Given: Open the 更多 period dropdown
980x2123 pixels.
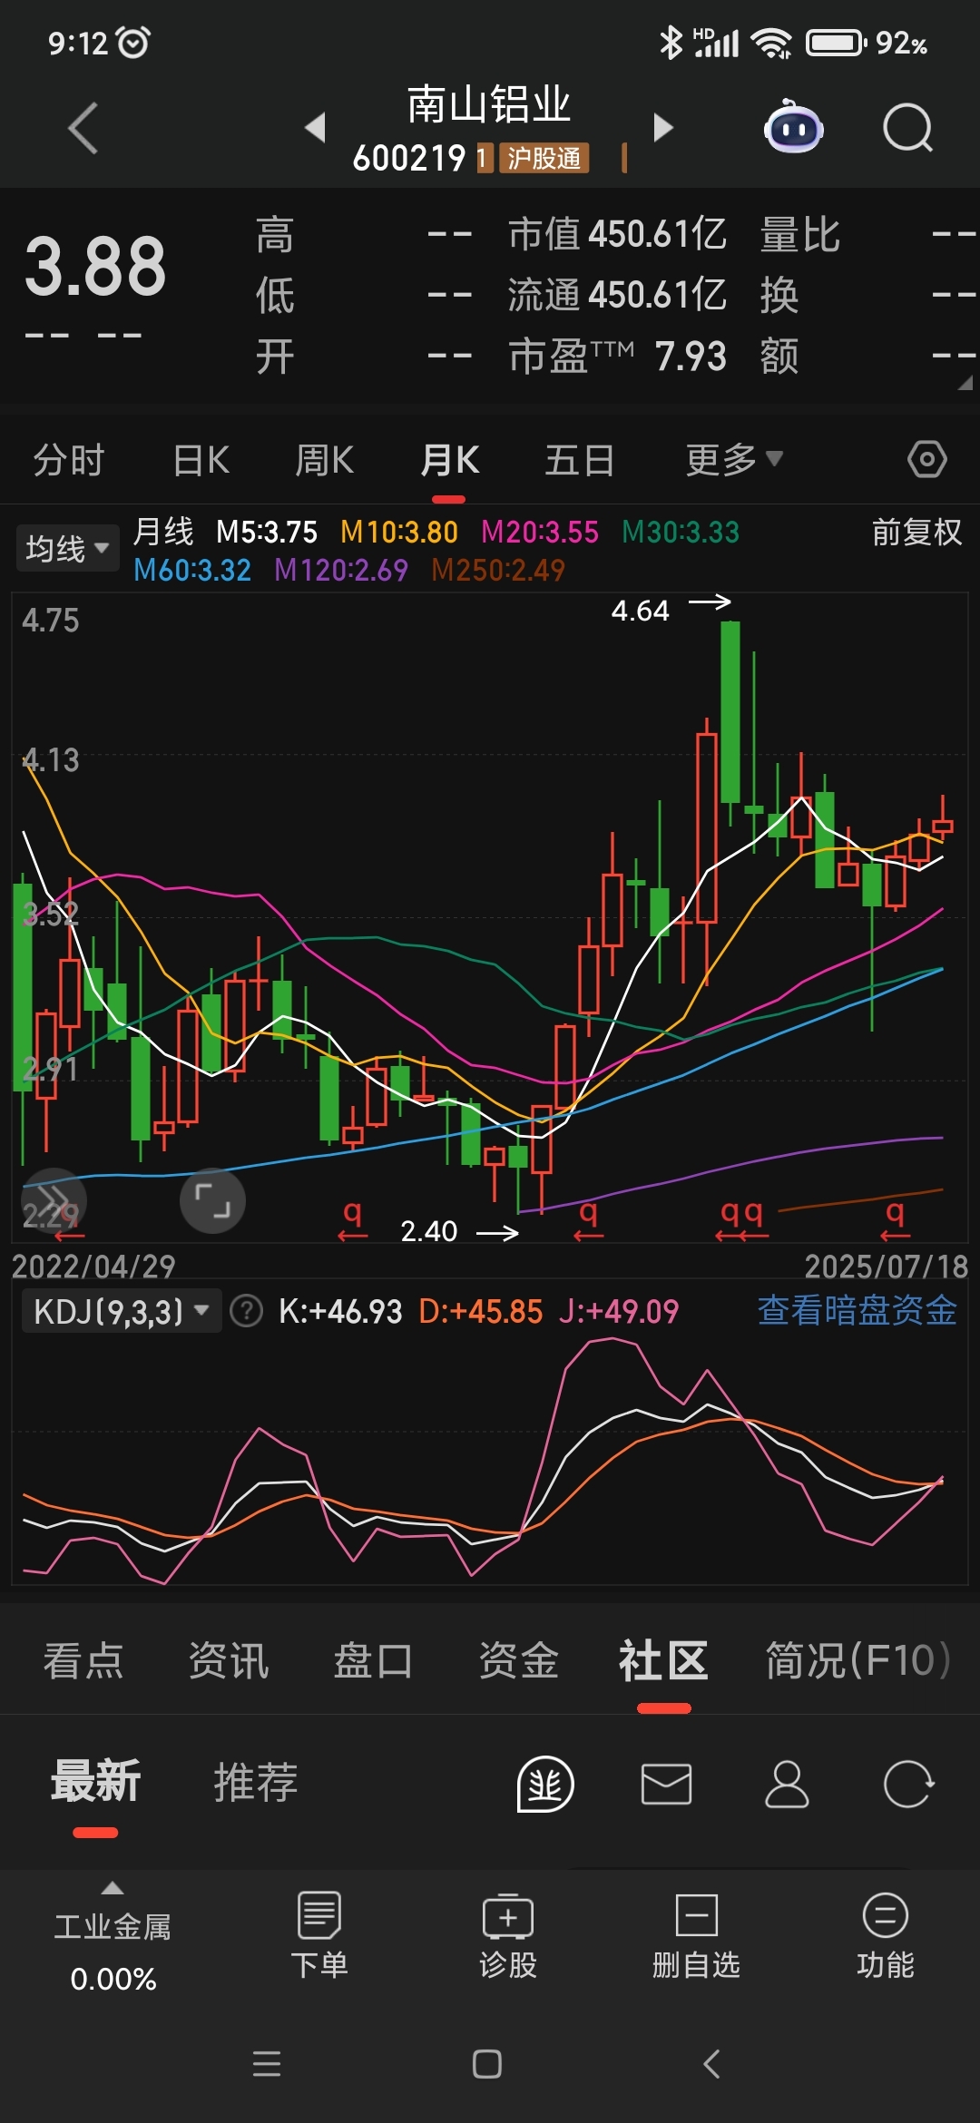Looking at the screenshot, I should click(734, 459).
